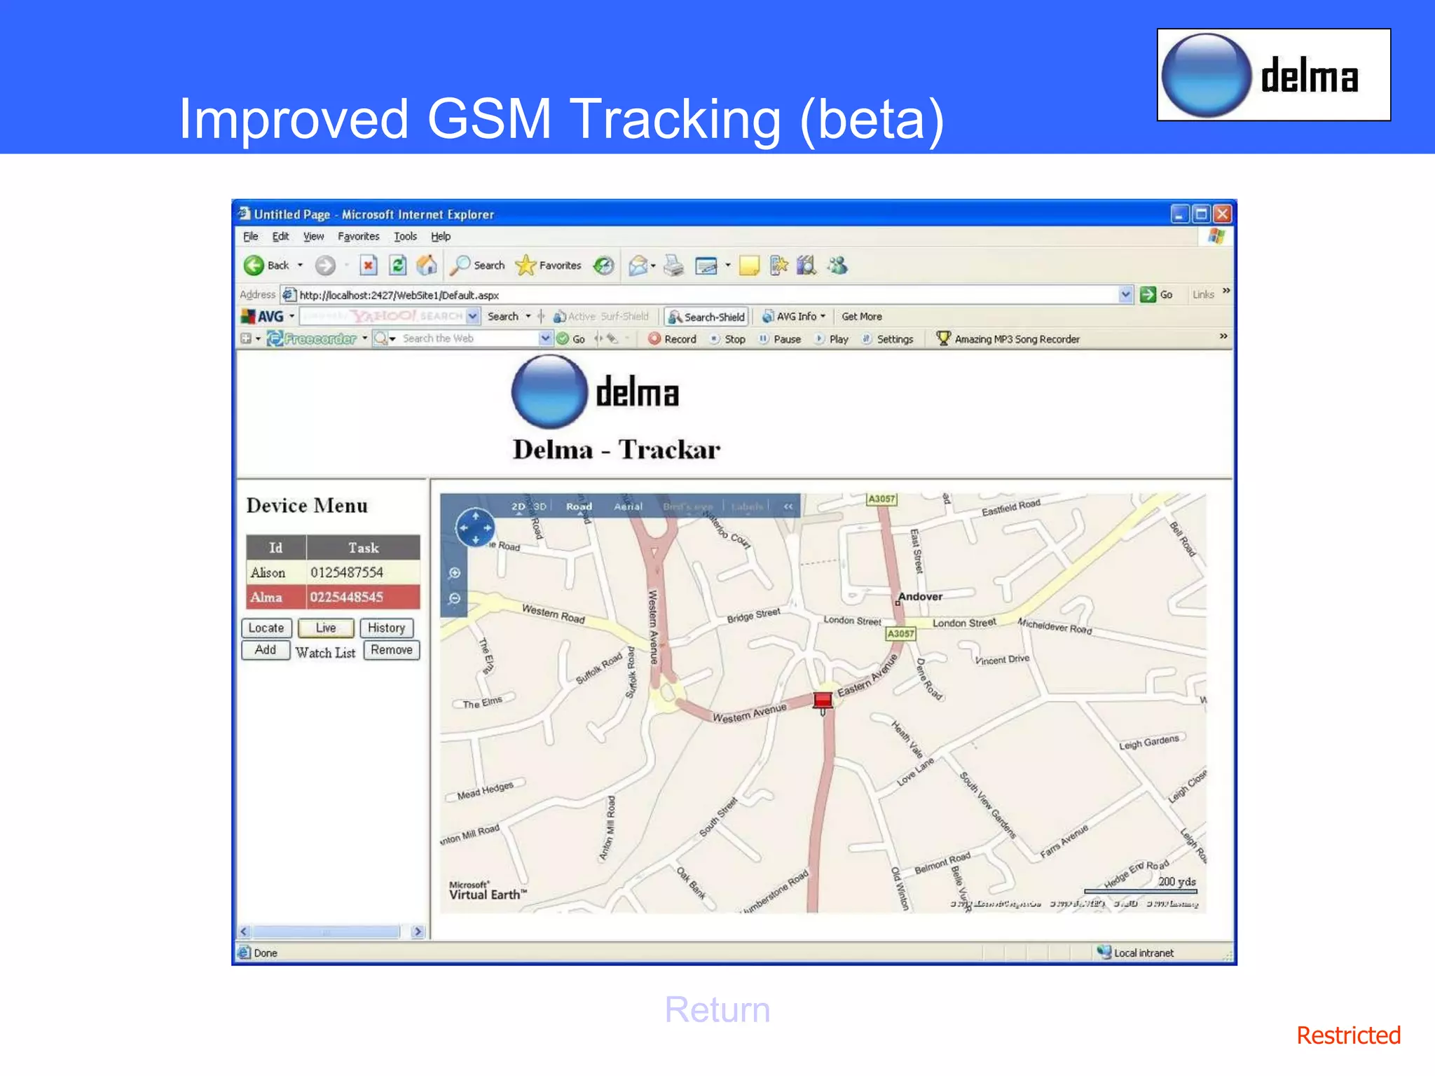Image resolution: width=1435 pixels, height=1076 pixels.
Task: Open the AVG Info dropdown
Action: point(795,317)
